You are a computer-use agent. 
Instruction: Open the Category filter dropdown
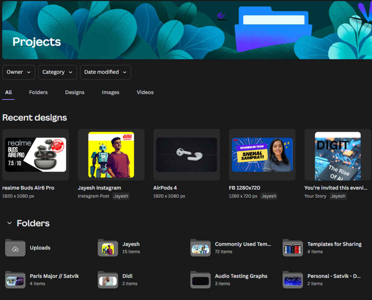click(57, 72)
